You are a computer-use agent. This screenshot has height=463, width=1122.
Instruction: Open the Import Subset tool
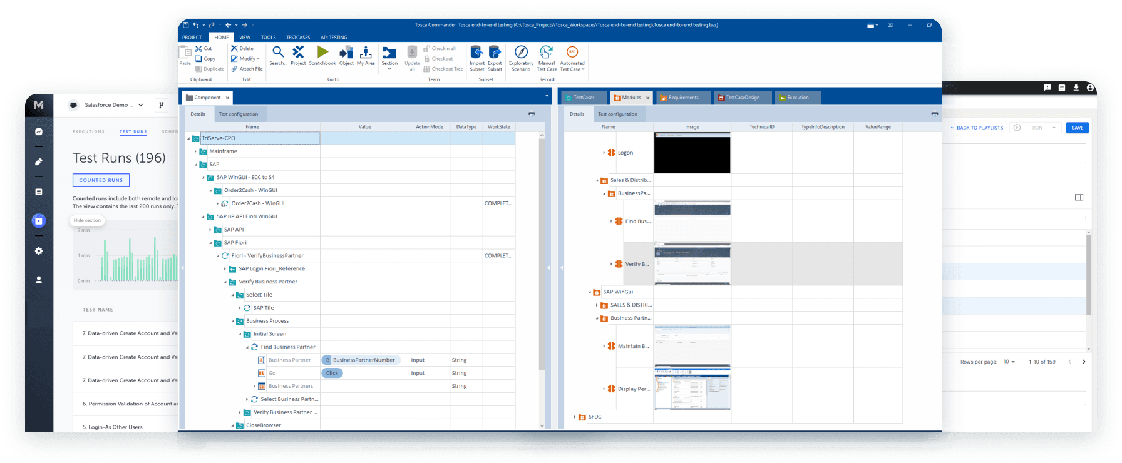pos(477,58)
